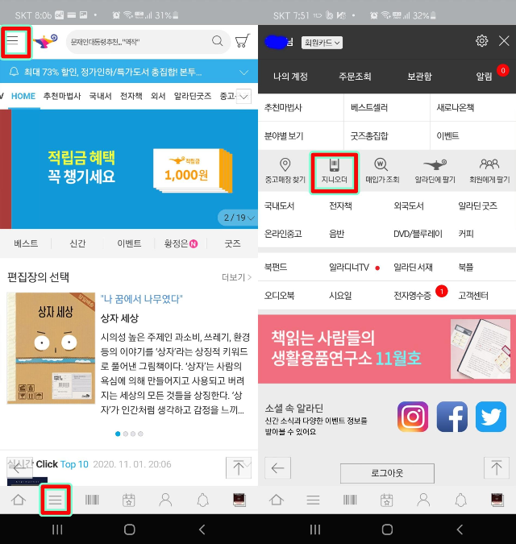Screen dimensions: 516x544
Task: Open 고객센터 in side menu
Action: tap(473, 295)
